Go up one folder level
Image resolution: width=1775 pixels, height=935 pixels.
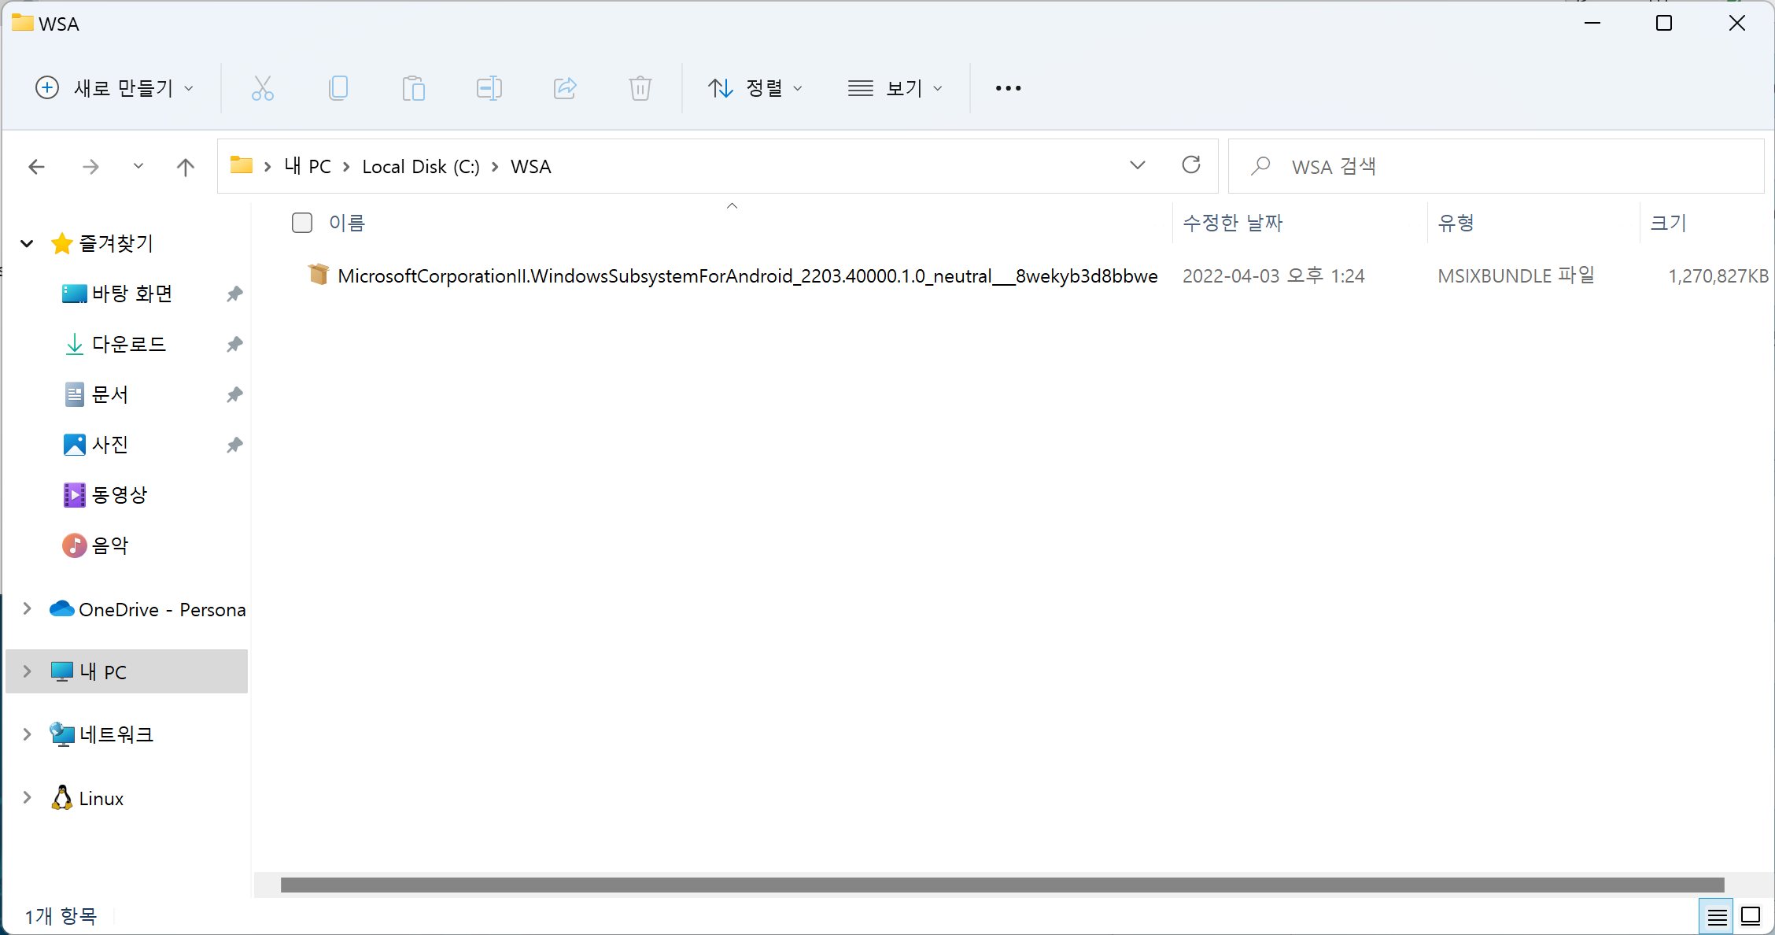pyautogui.click(x=186, y=167)
